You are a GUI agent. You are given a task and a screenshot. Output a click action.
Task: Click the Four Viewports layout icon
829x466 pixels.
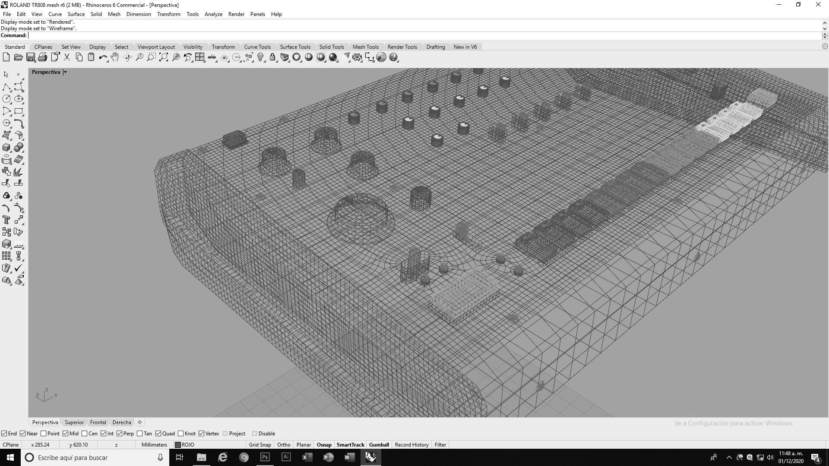[199, 57]
